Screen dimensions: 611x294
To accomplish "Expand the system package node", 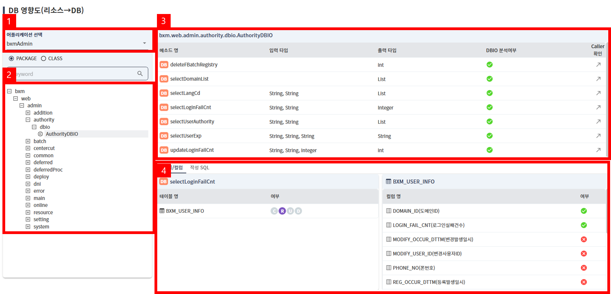I will point(28,227).
